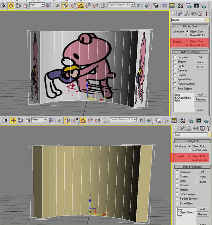Viewport: 212px width, 225px height.
Task: Click the Align tool above the textured-box viewport
Action: pos(147,6)
